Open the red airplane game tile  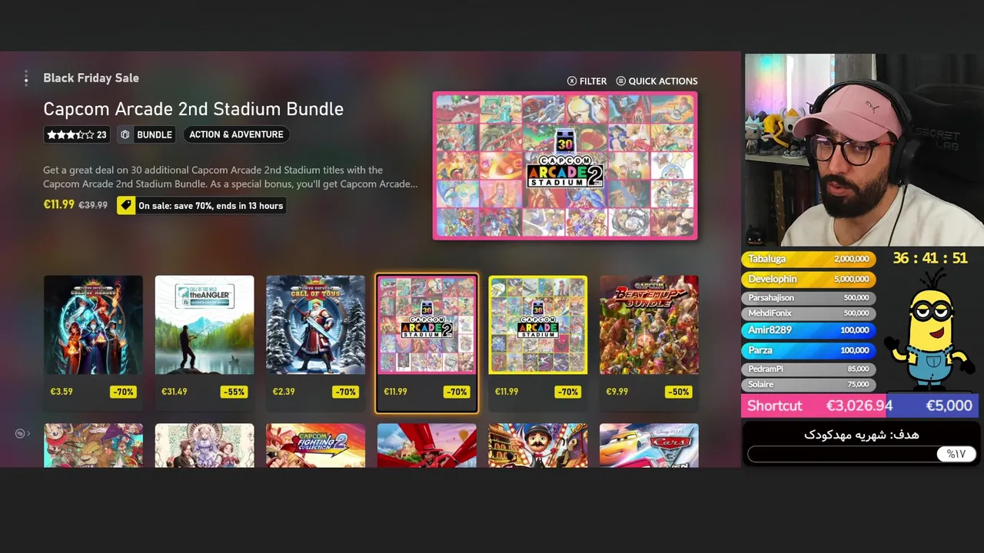tap(427, 445)
